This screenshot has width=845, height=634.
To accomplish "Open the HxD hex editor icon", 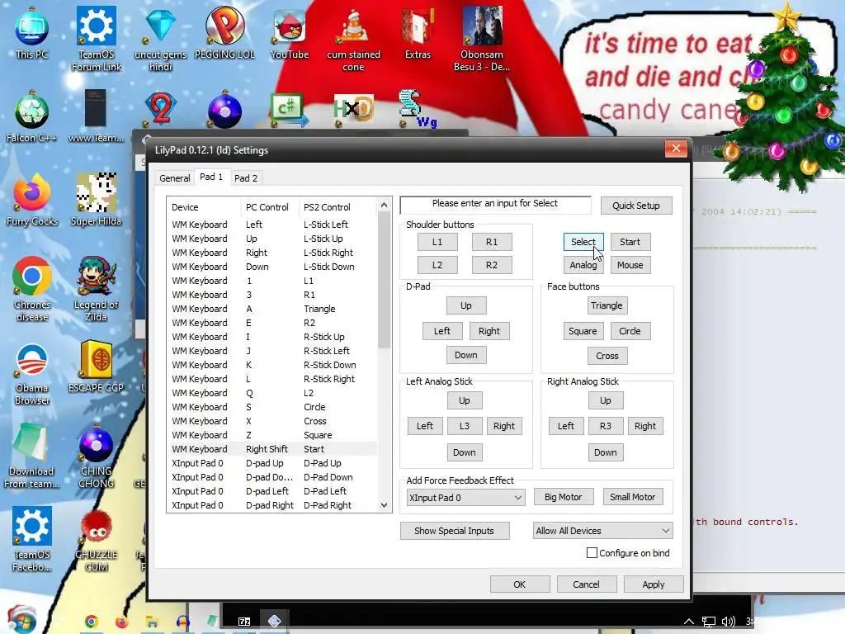I will click(x=353, y=110).
